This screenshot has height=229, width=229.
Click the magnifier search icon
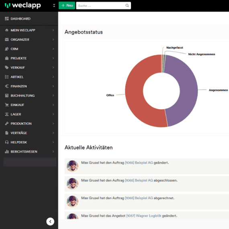[127, 6]
